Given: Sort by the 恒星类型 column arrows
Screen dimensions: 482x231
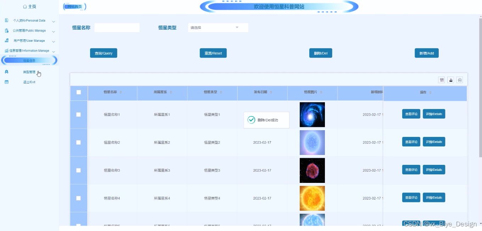Looking at the screenshot, I should (221, 92).
